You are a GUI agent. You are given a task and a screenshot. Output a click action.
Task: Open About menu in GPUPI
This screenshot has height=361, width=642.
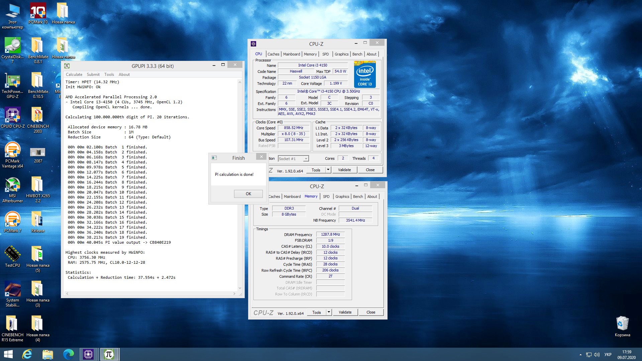[x=124, y=75]
